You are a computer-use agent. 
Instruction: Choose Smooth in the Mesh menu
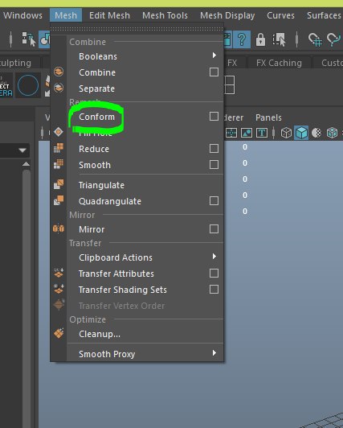95,165
